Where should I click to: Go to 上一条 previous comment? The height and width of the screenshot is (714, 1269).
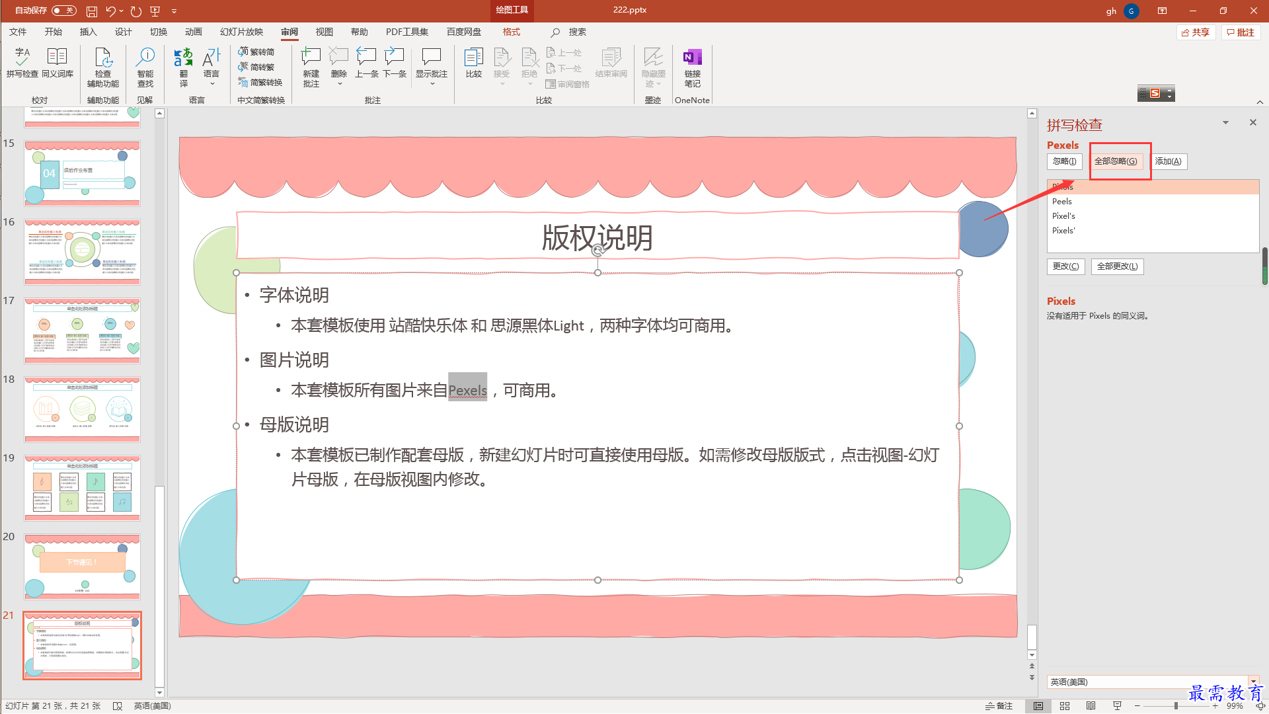[367, 63]
